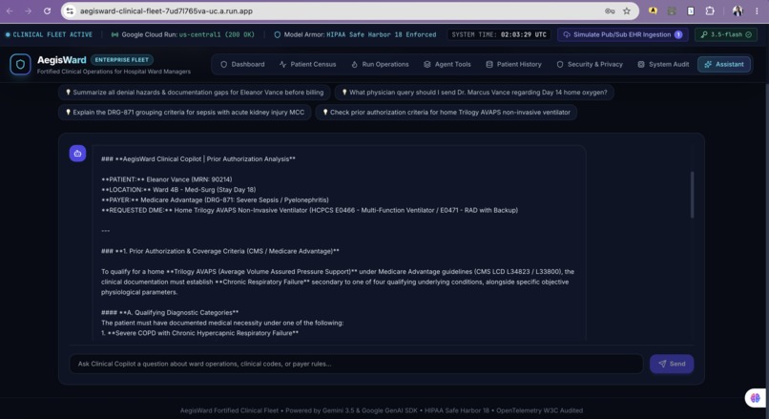Click the yellow A extension icon
This screenshot has height=419, width=769.
pyautogui.click(x=653, y=10)
